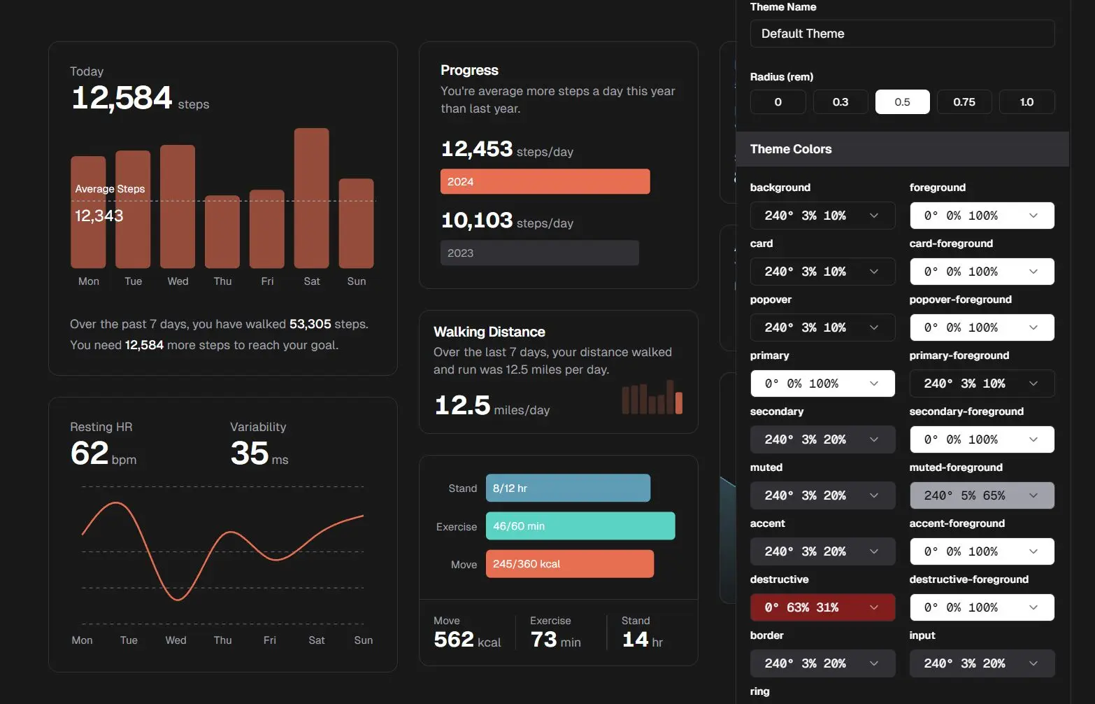The width and height of the screenshot is (1095, 704).
Task: Expand the secondary-foreground color selector
Action: tap(982, 439)
